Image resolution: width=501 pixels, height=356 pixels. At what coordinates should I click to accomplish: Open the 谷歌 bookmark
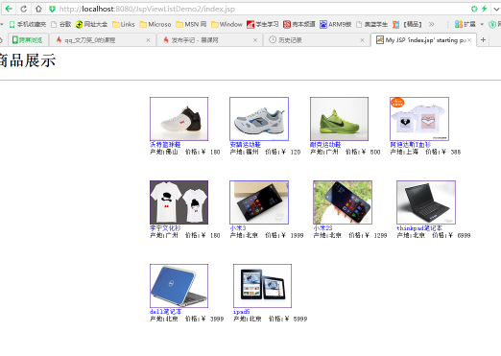point(61,24)
